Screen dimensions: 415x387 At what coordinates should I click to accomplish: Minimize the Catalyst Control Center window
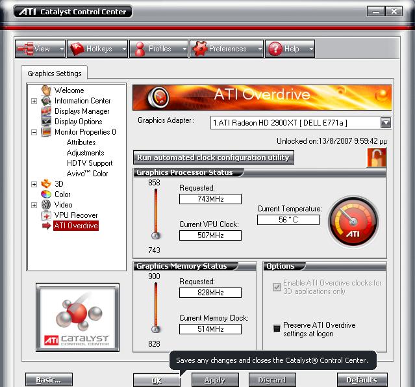point(376,12)
